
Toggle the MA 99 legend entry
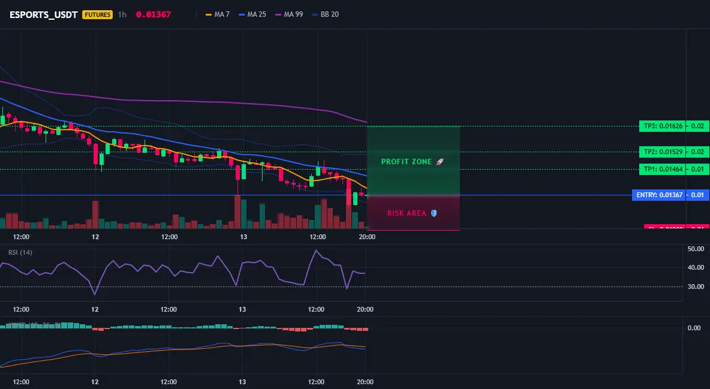(x=290, y=14)
